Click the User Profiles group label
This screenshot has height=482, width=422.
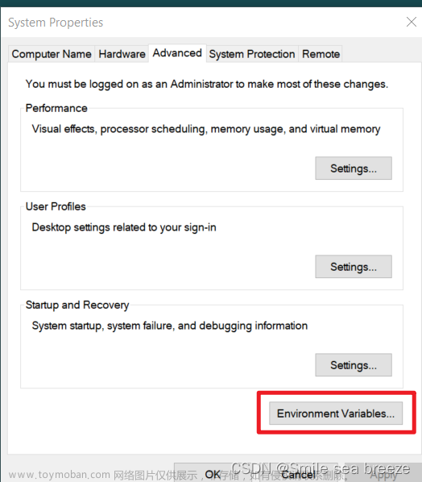[x=56, y=206]
